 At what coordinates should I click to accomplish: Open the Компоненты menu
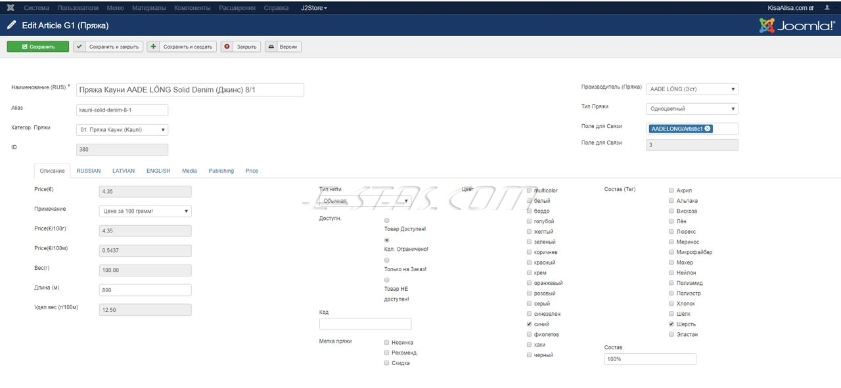(193, 8)
